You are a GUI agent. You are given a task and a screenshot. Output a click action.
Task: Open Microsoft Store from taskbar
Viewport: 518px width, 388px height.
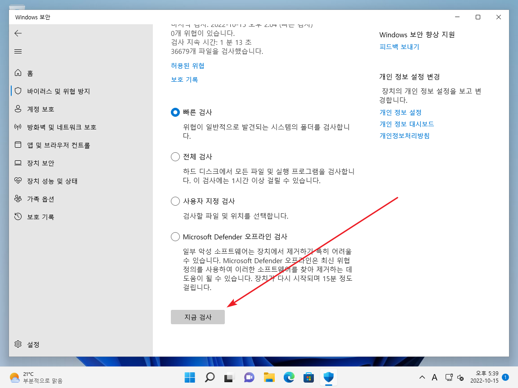[x=308, y=377]
